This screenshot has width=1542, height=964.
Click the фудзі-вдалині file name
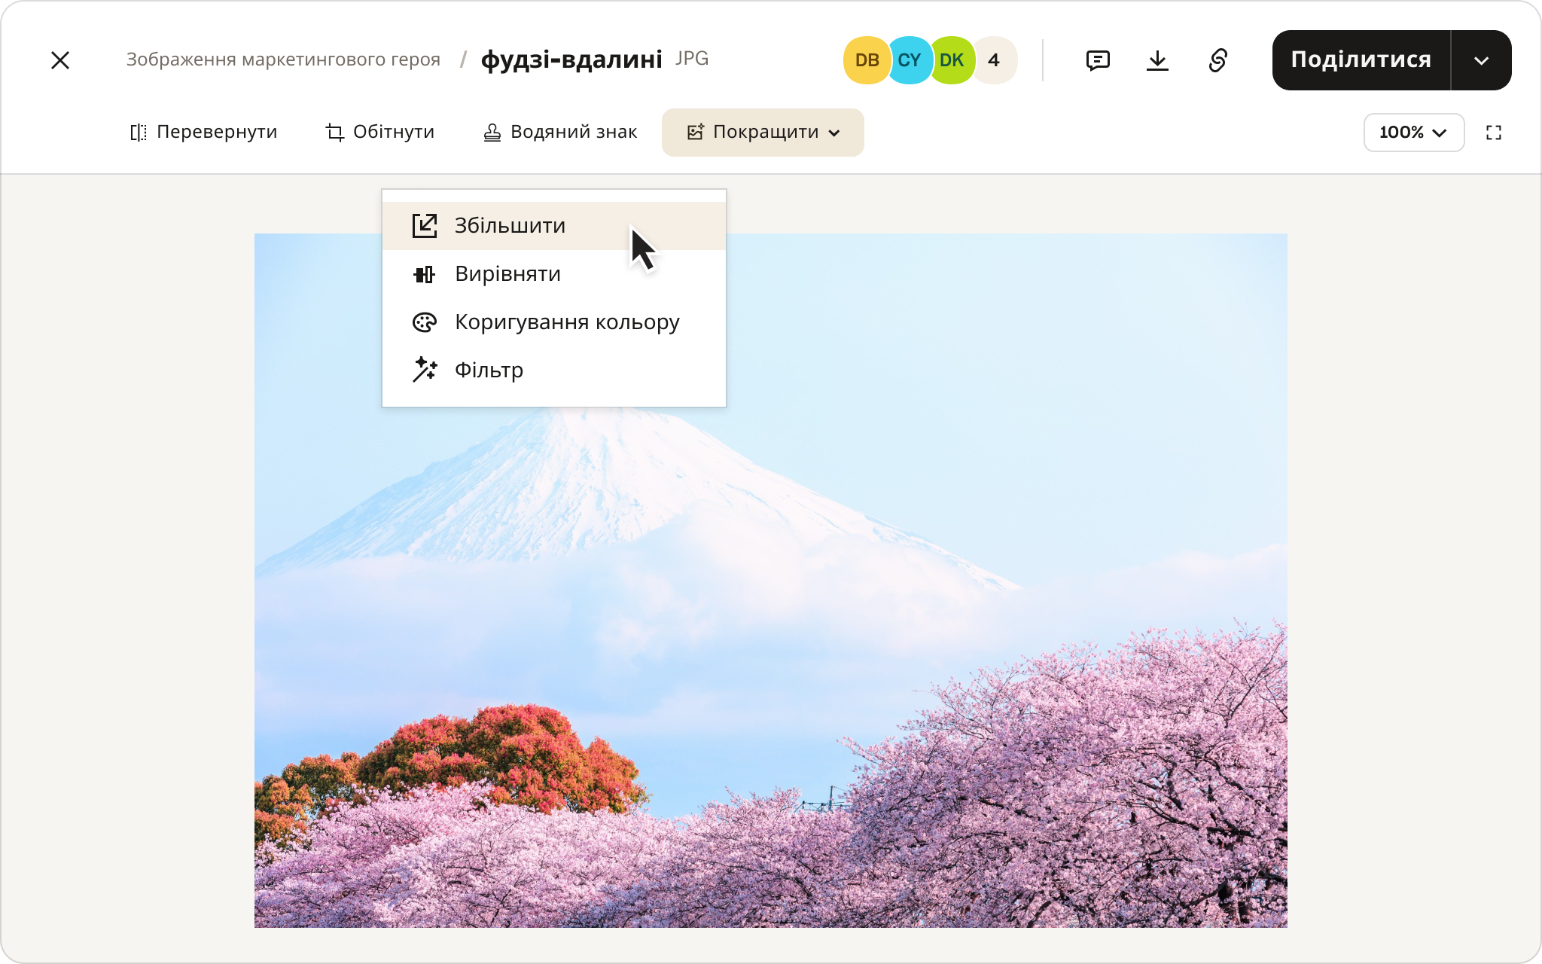[x=571, y=59]
